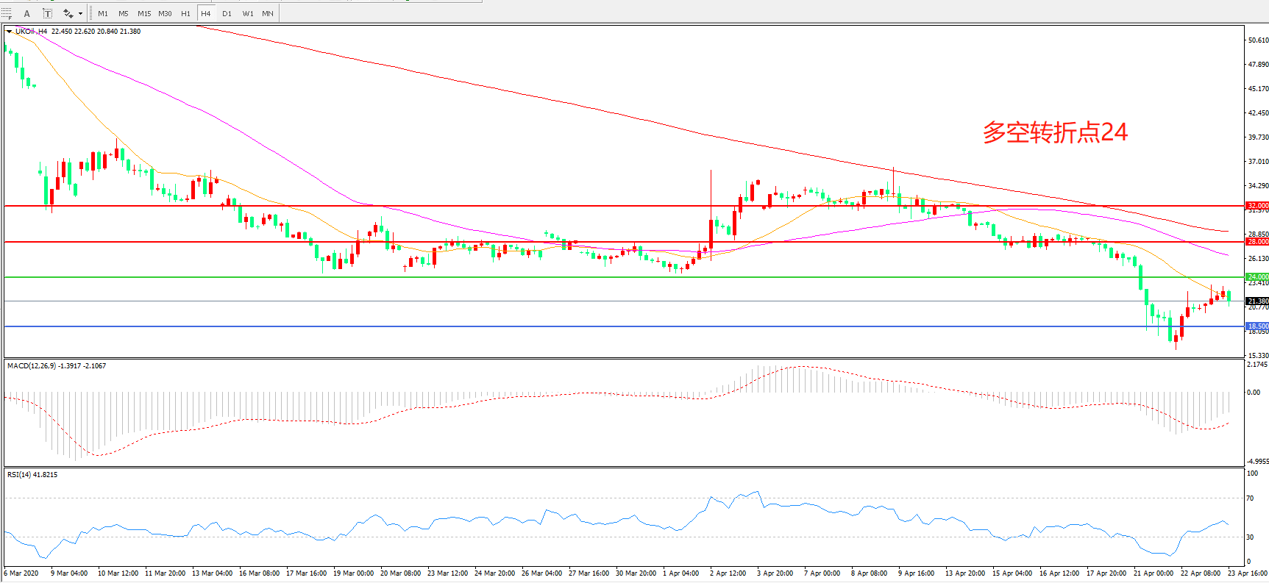Switch to M1 timeframe

pyautogui.click(x=103, y=13)
